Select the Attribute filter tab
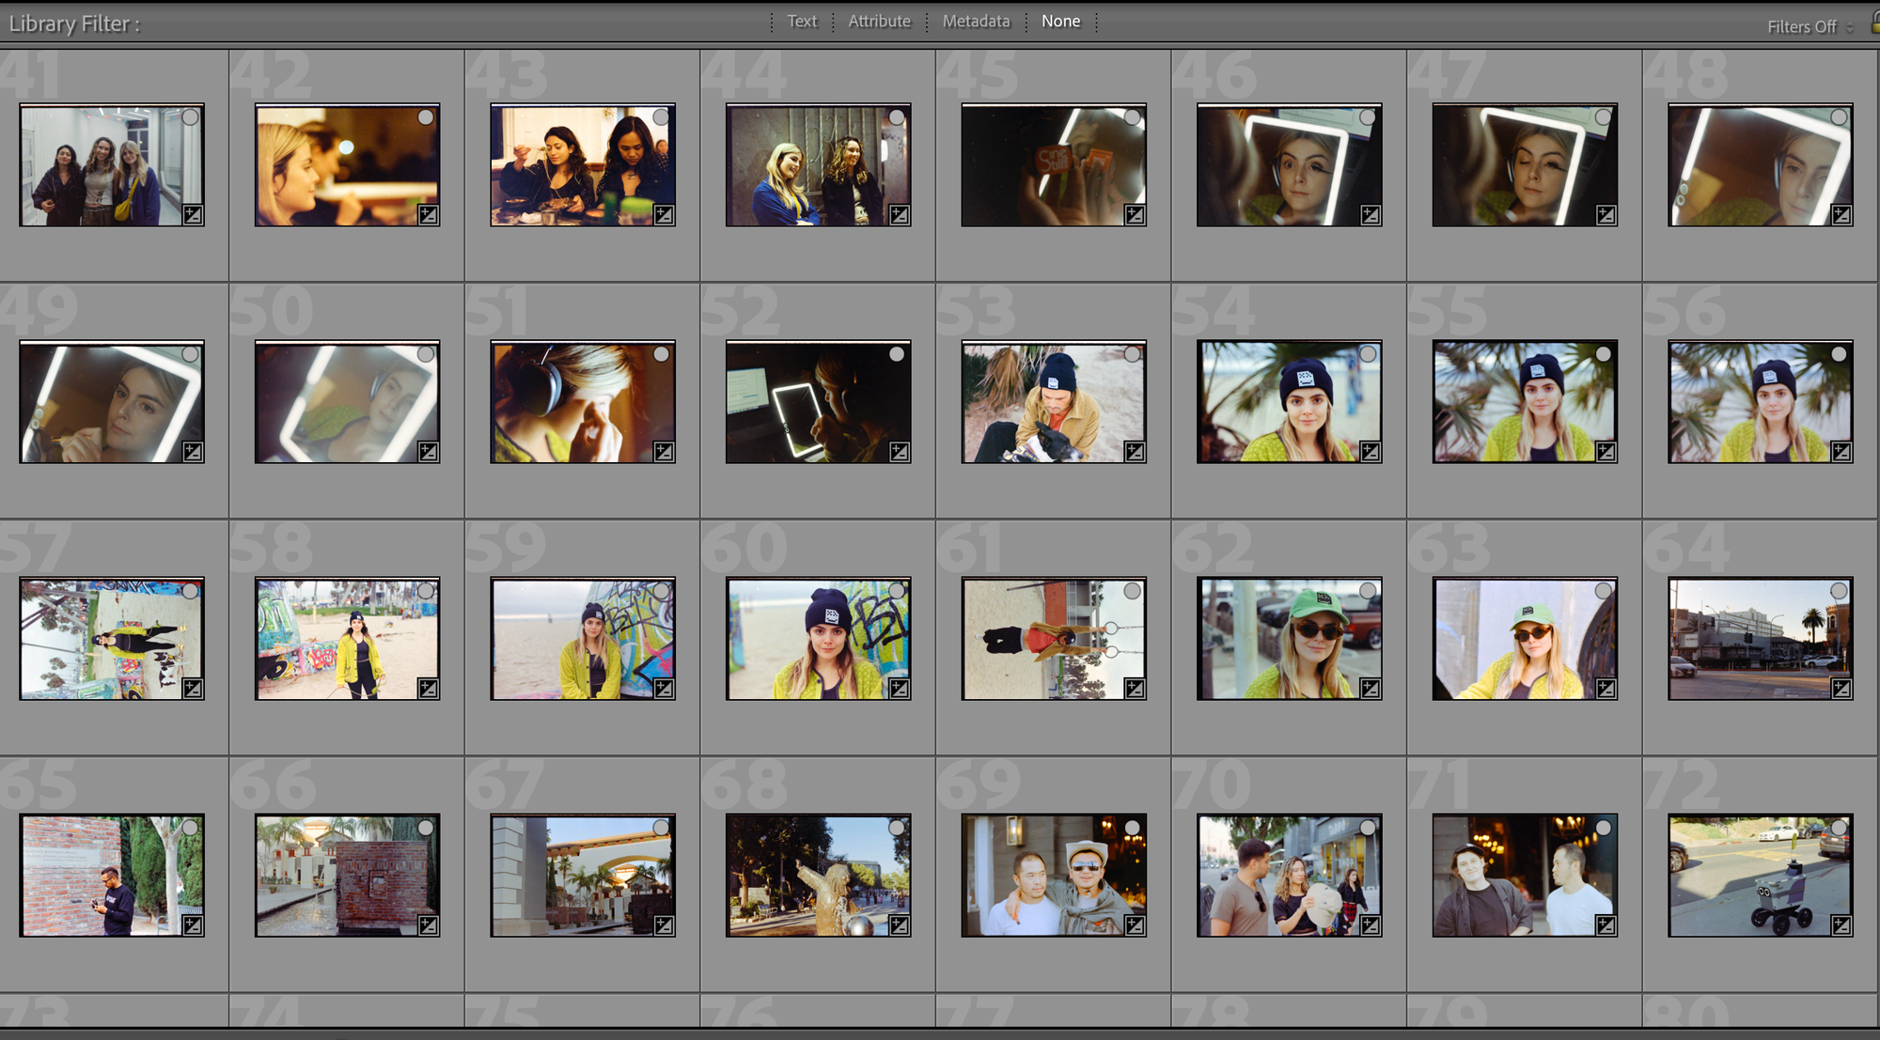Screen dimensions: 1880x1040 click(879, 22)
